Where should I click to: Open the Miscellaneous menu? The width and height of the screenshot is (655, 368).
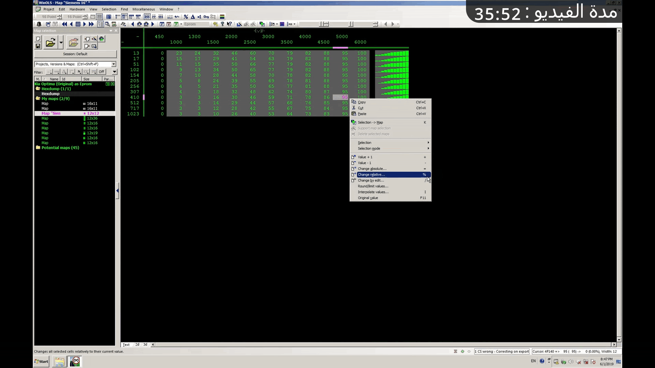pyautogui.click(x=143, y=9)
